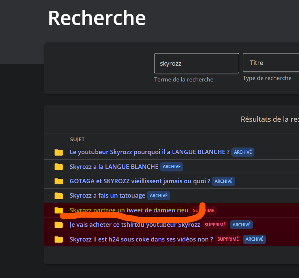This screenshot has width=299, height=278.
Task: Click folder icon of 'Skyrozz il est h24' topic
Action: click(59, 239)
